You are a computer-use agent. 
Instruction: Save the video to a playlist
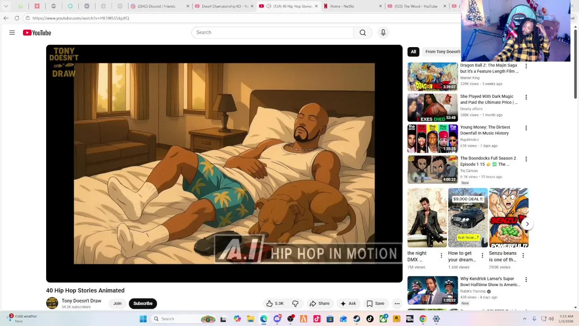point(375,303)
